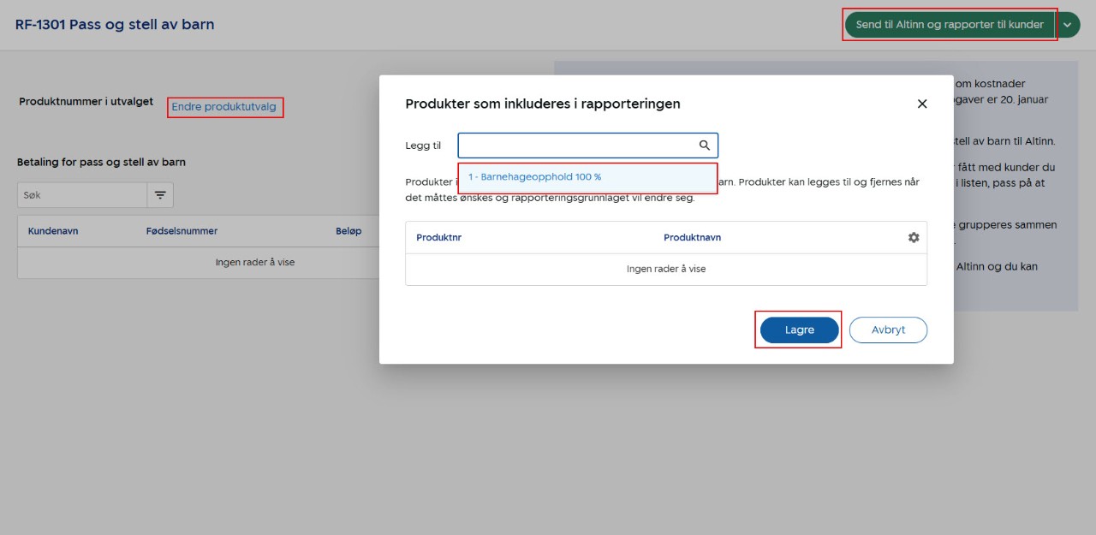Screen dimensions: 1096x535
Task: Open the gear column settings icon
Action: (x=914, y=237)
